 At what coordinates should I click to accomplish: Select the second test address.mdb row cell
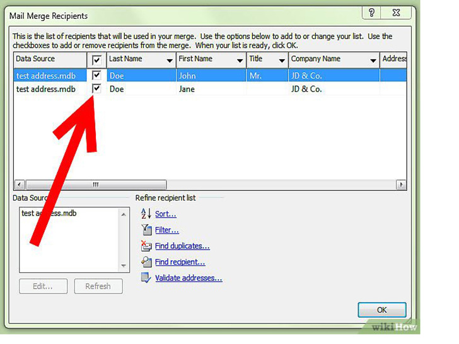[50, 89]
